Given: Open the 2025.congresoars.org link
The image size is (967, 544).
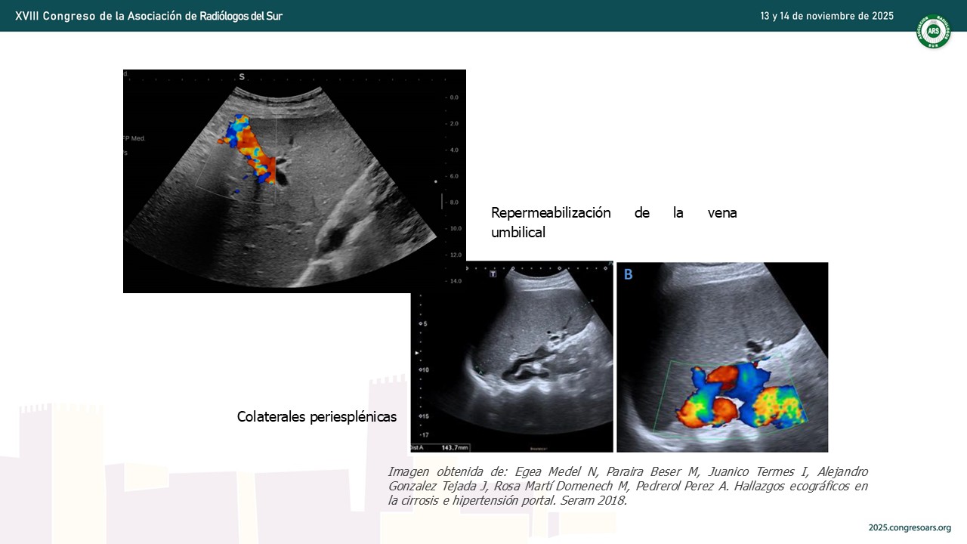Looking at the screenshot, I should click(910, 527).
